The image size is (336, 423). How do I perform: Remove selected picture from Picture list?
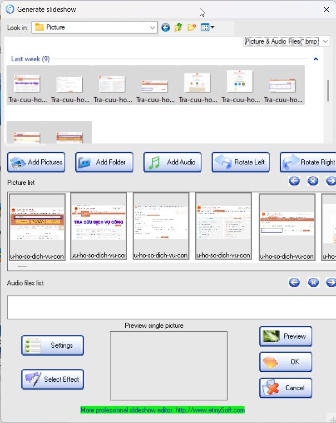tap(313, 181)
